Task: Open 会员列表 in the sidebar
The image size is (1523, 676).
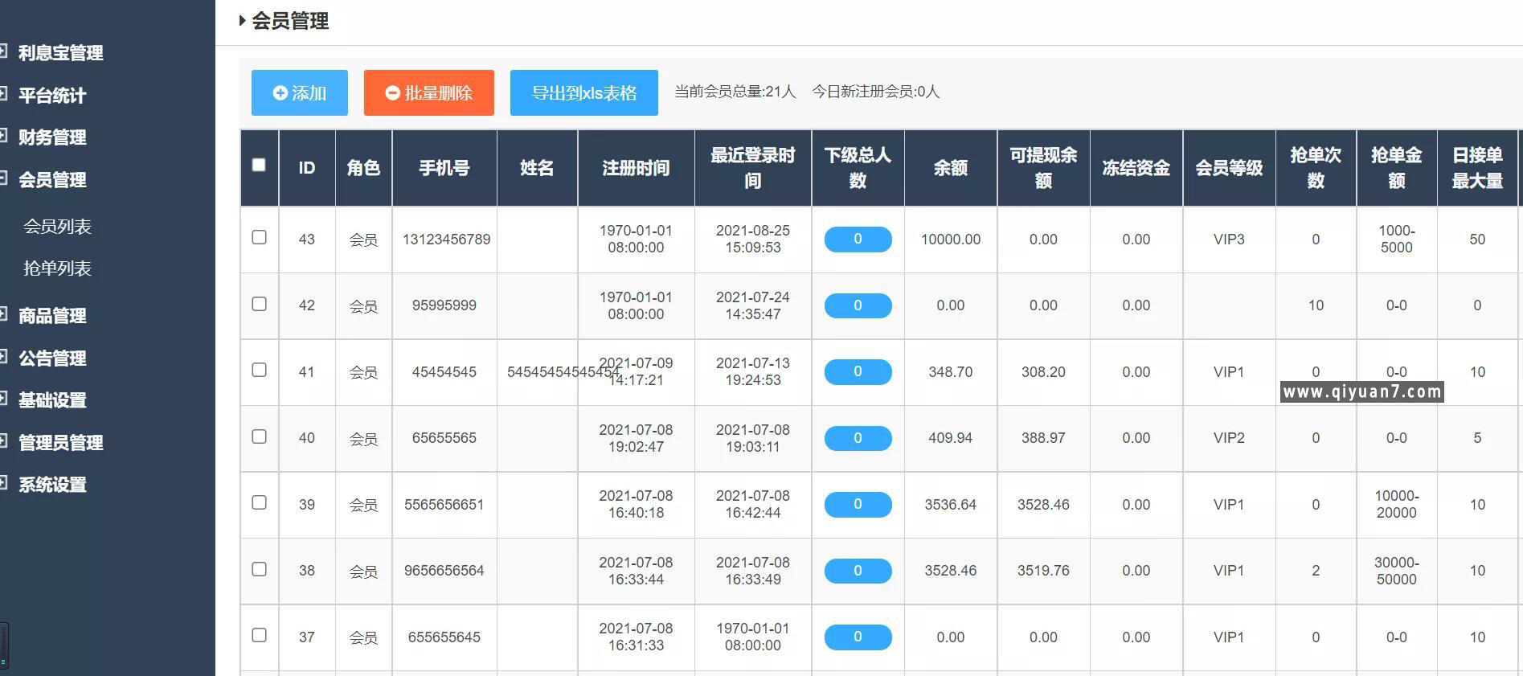Action: pyautogui.click(x=57, y=227)
